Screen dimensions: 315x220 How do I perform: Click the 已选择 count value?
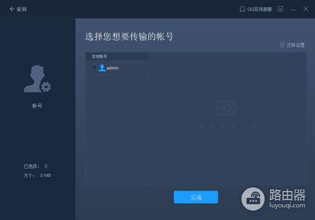[x=46, y=166]
